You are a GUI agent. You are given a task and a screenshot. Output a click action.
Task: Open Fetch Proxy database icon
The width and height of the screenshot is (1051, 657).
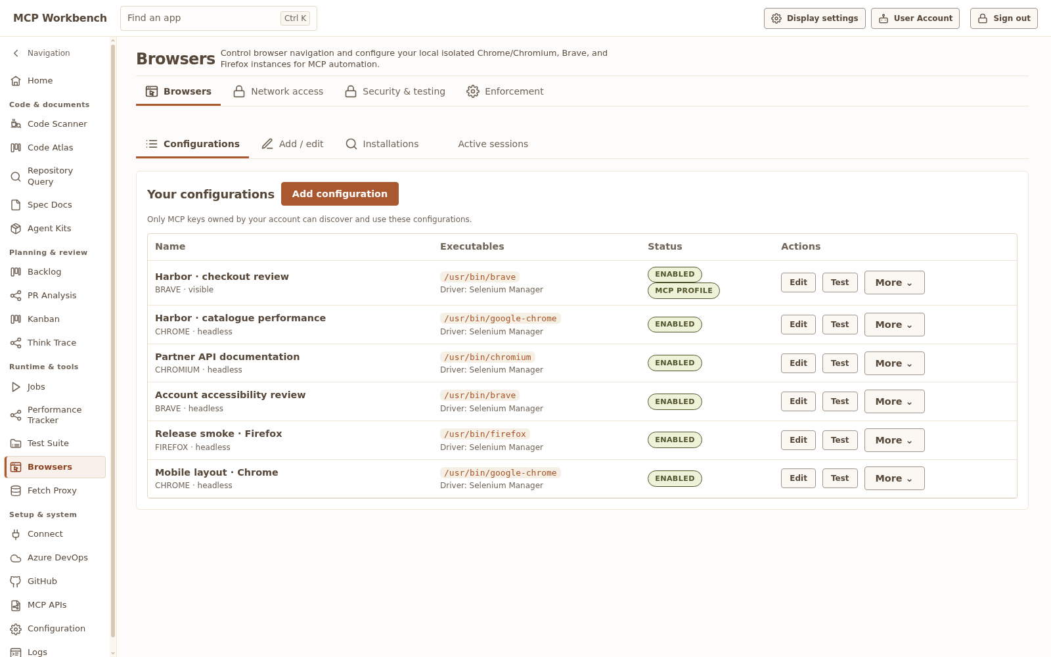coord(16,491)
